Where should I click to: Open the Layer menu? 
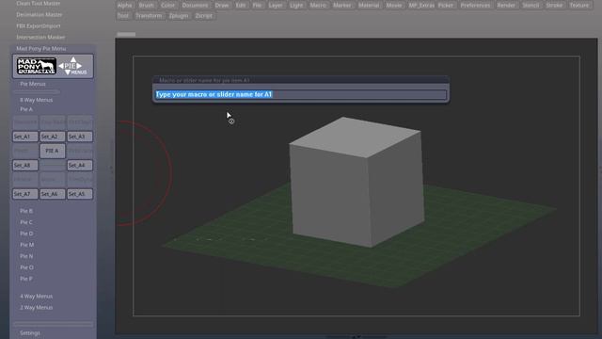[x=276, y=6]
